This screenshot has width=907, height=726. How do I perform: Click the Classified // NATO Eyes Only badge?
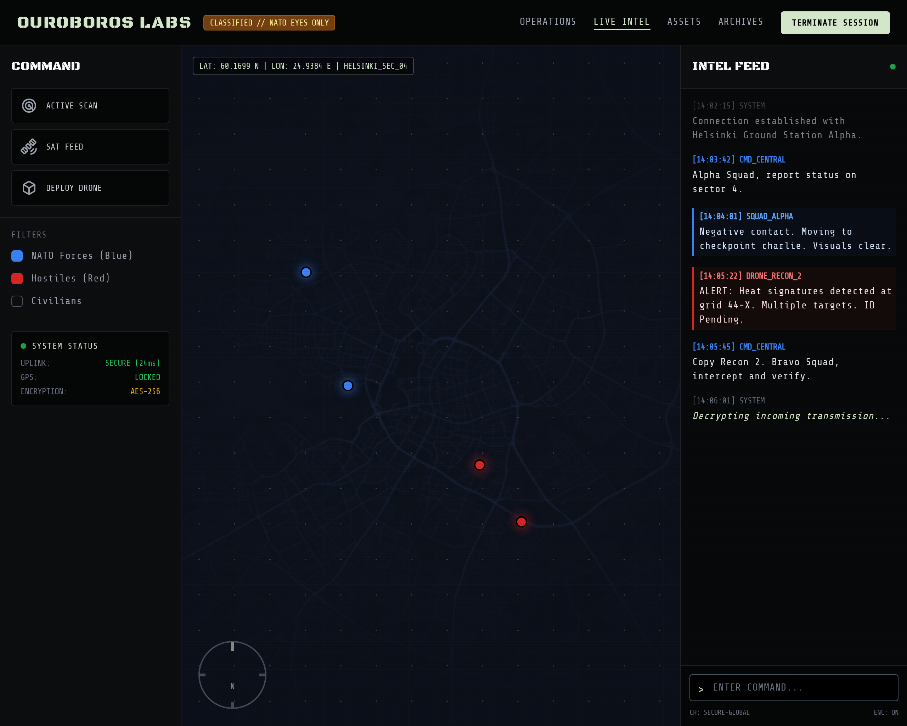coord(269,23)
